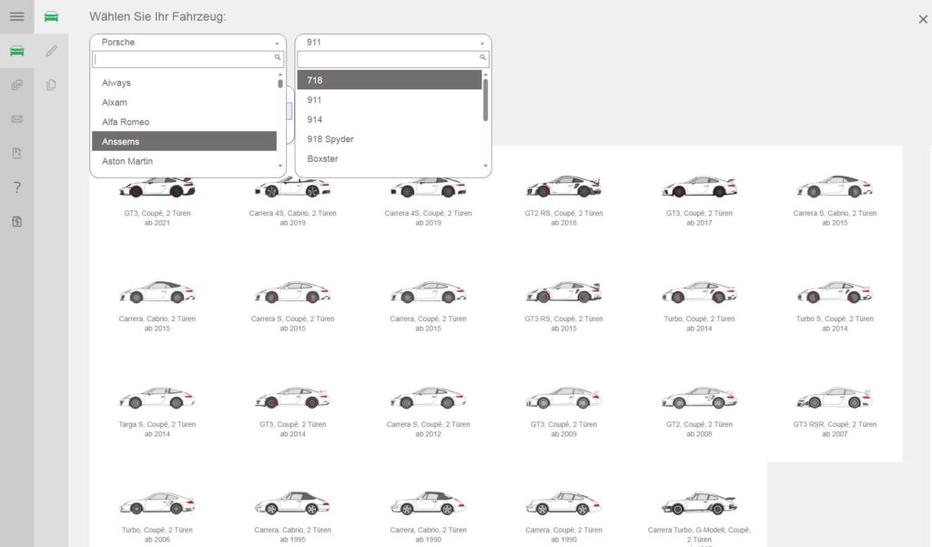Select 718 in the model list
932x547 pixels.
point(390,80)
